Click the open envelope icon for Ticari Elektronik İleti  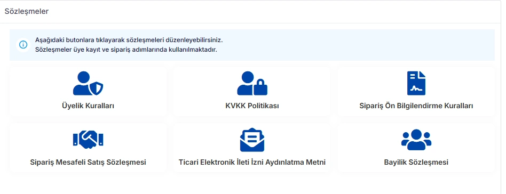click(252, 140)
